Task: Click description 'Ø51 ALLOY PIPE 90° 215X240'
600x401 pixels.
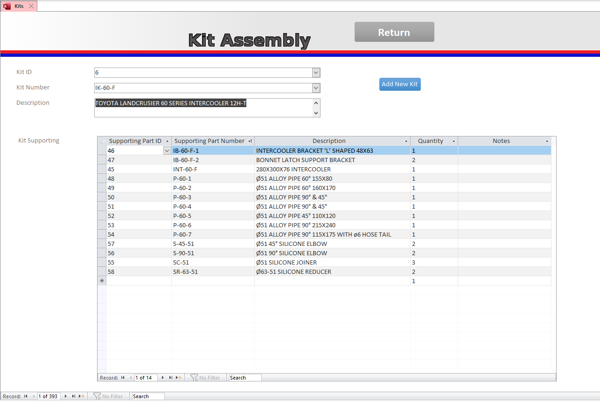Action: click(296, 225)
